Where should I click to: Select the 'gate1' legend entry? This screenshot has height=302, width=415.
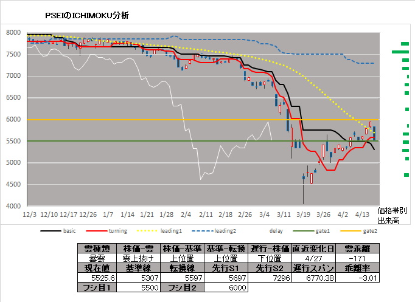point(312,231)
